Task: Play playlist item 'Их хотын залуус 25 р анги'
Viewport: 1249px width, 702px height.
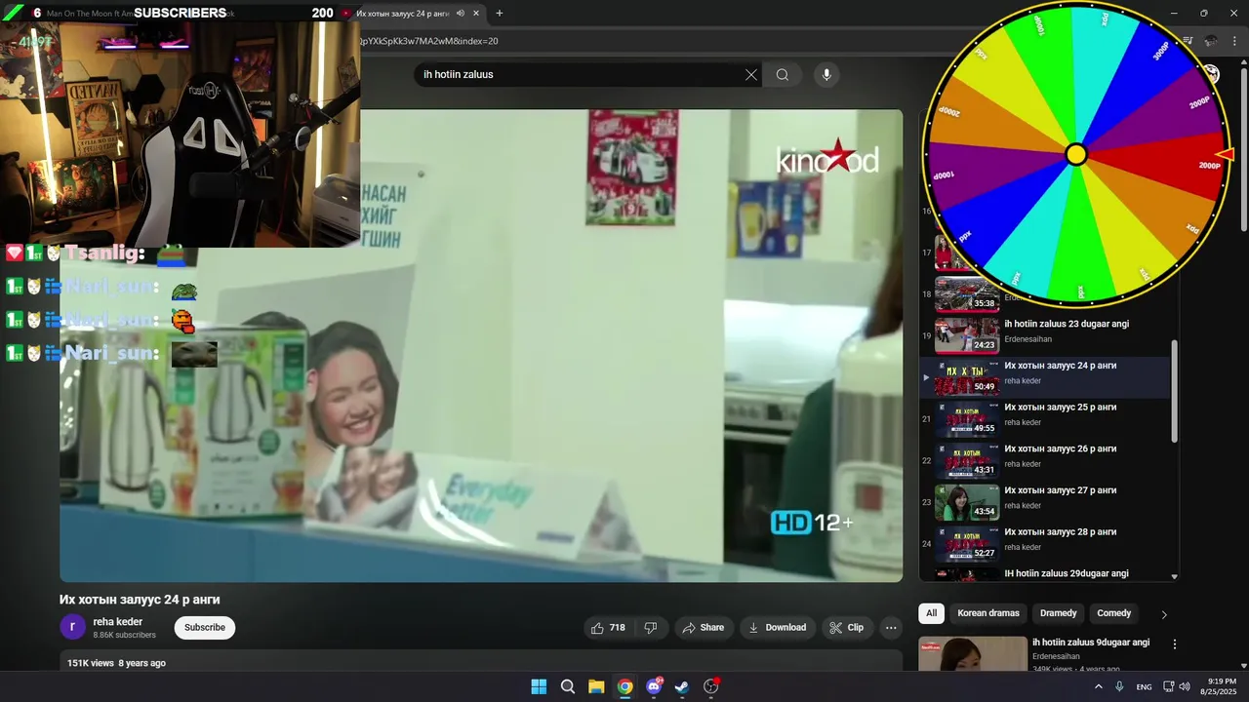Action: click(x=1060, y=407)
